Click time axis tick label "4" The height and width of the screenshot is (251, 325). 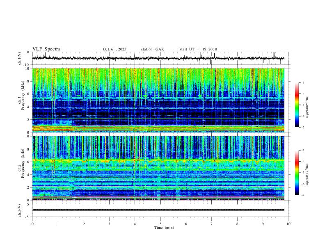pyautogui.click(x=135, y=224)
